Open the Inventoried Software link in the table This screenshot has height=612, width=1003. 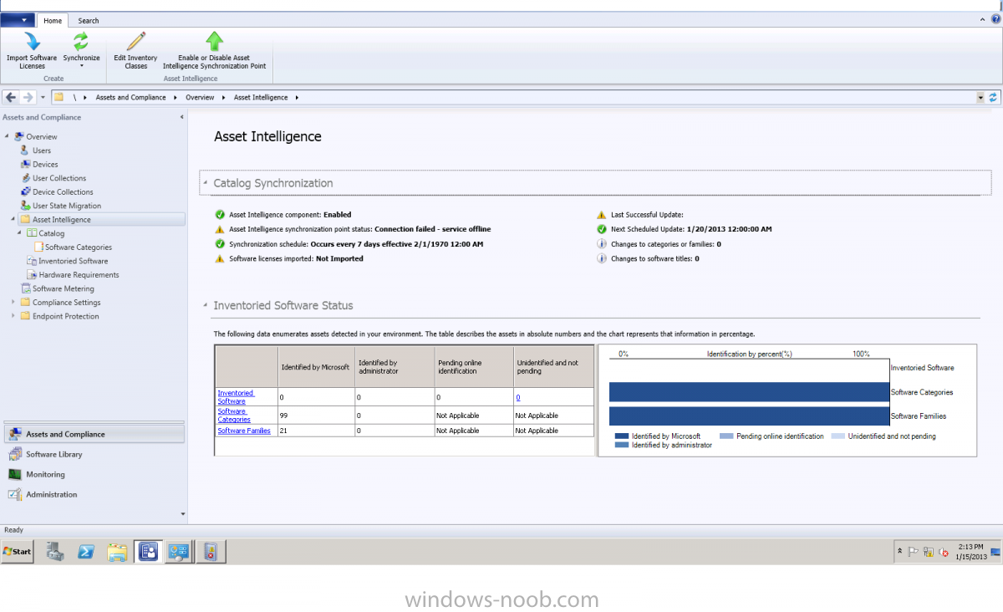pos(236,397)
